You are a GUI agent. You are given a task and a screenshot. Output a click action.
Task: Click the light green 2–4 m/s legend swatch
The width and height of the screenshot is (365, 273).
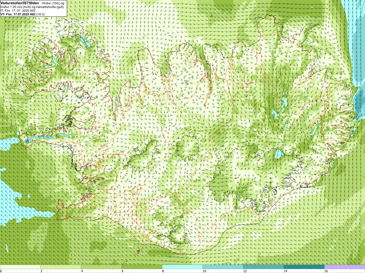pyautogui.click(x=61, y=267)
